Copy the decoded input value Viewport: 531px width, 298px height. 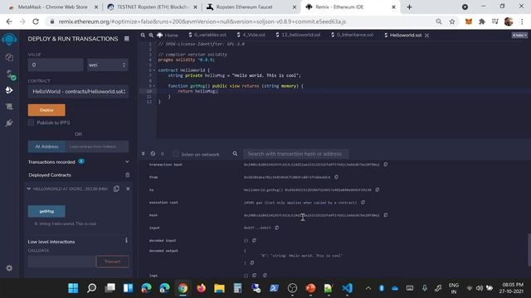[254, 240]
